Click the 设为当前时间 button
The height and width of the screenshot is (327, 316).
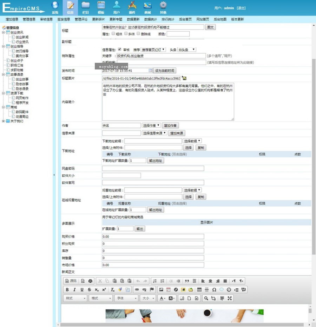(x=164, y=71)
